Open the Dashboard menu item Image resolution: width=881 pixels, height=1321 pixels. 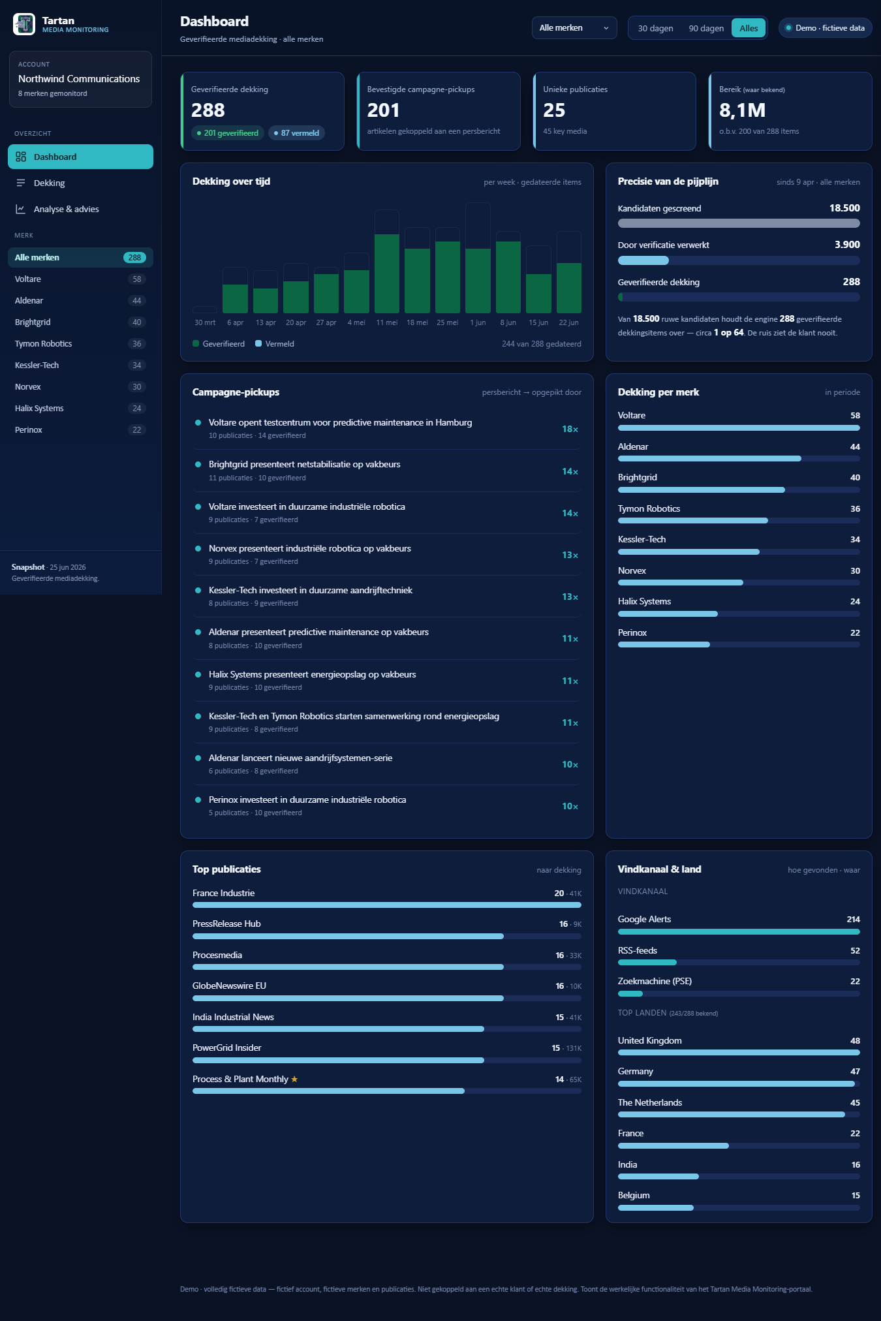[x=80, y=157]
